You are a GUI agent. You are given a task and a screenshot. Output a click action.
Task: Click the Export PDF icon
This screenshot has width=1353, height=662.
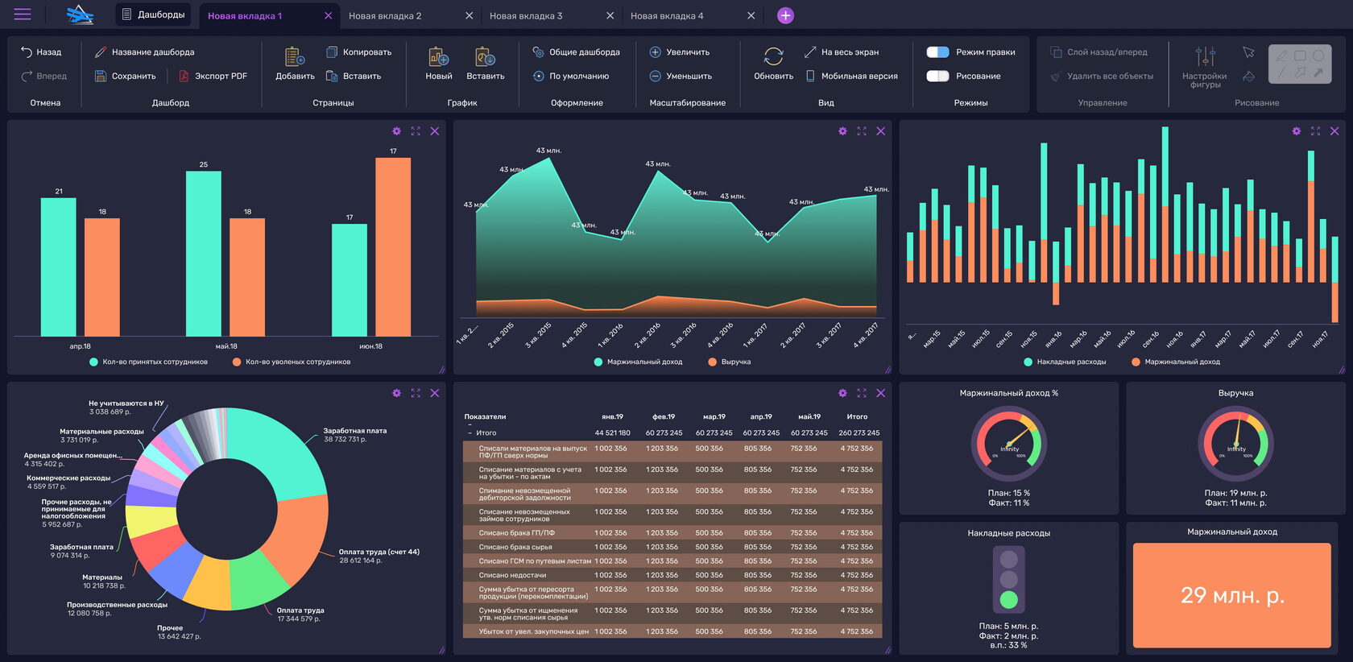[x=184, y=77]
